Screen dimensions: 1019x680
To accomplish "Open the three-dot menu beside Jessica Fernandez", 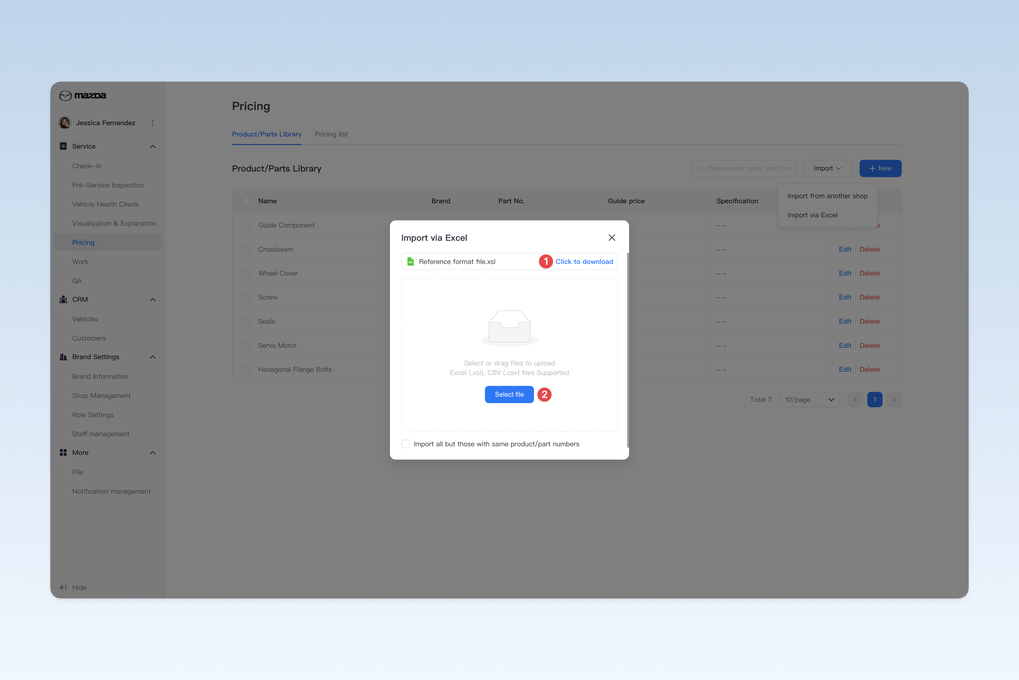I will click(x=153, y=123).
